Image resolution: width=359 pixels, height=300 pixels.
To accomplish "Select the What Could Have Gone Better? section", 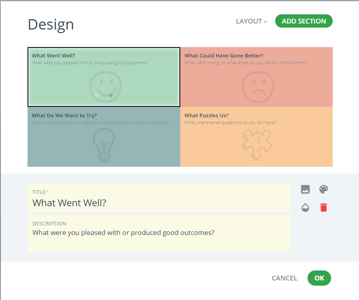I will tap(256, 77).
